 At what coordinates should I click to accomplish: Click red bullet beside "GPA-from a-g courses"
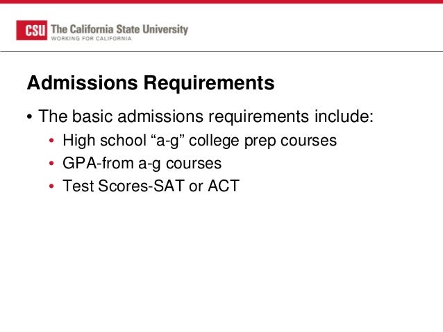coord(51,163)
